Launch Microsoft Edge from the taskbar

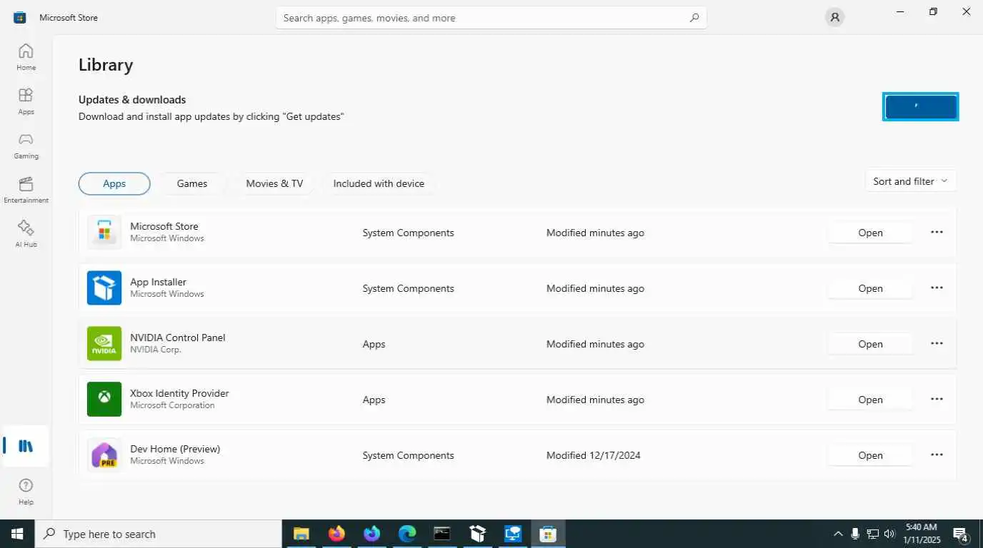tap(407, 534)
